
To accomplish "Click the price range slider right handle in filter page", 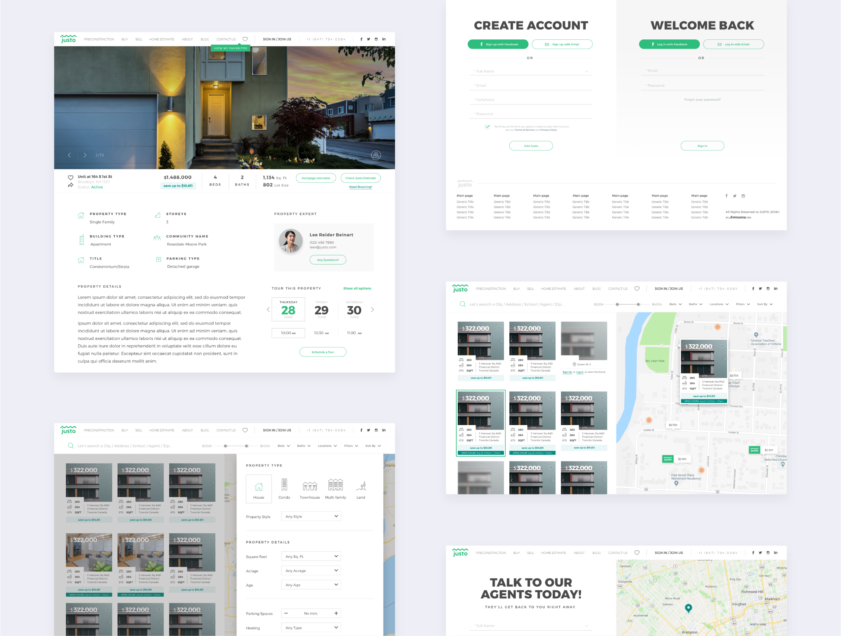I will (246, 446).
